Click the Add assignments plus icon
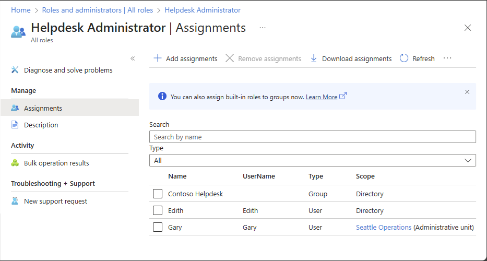 [158, 58]
